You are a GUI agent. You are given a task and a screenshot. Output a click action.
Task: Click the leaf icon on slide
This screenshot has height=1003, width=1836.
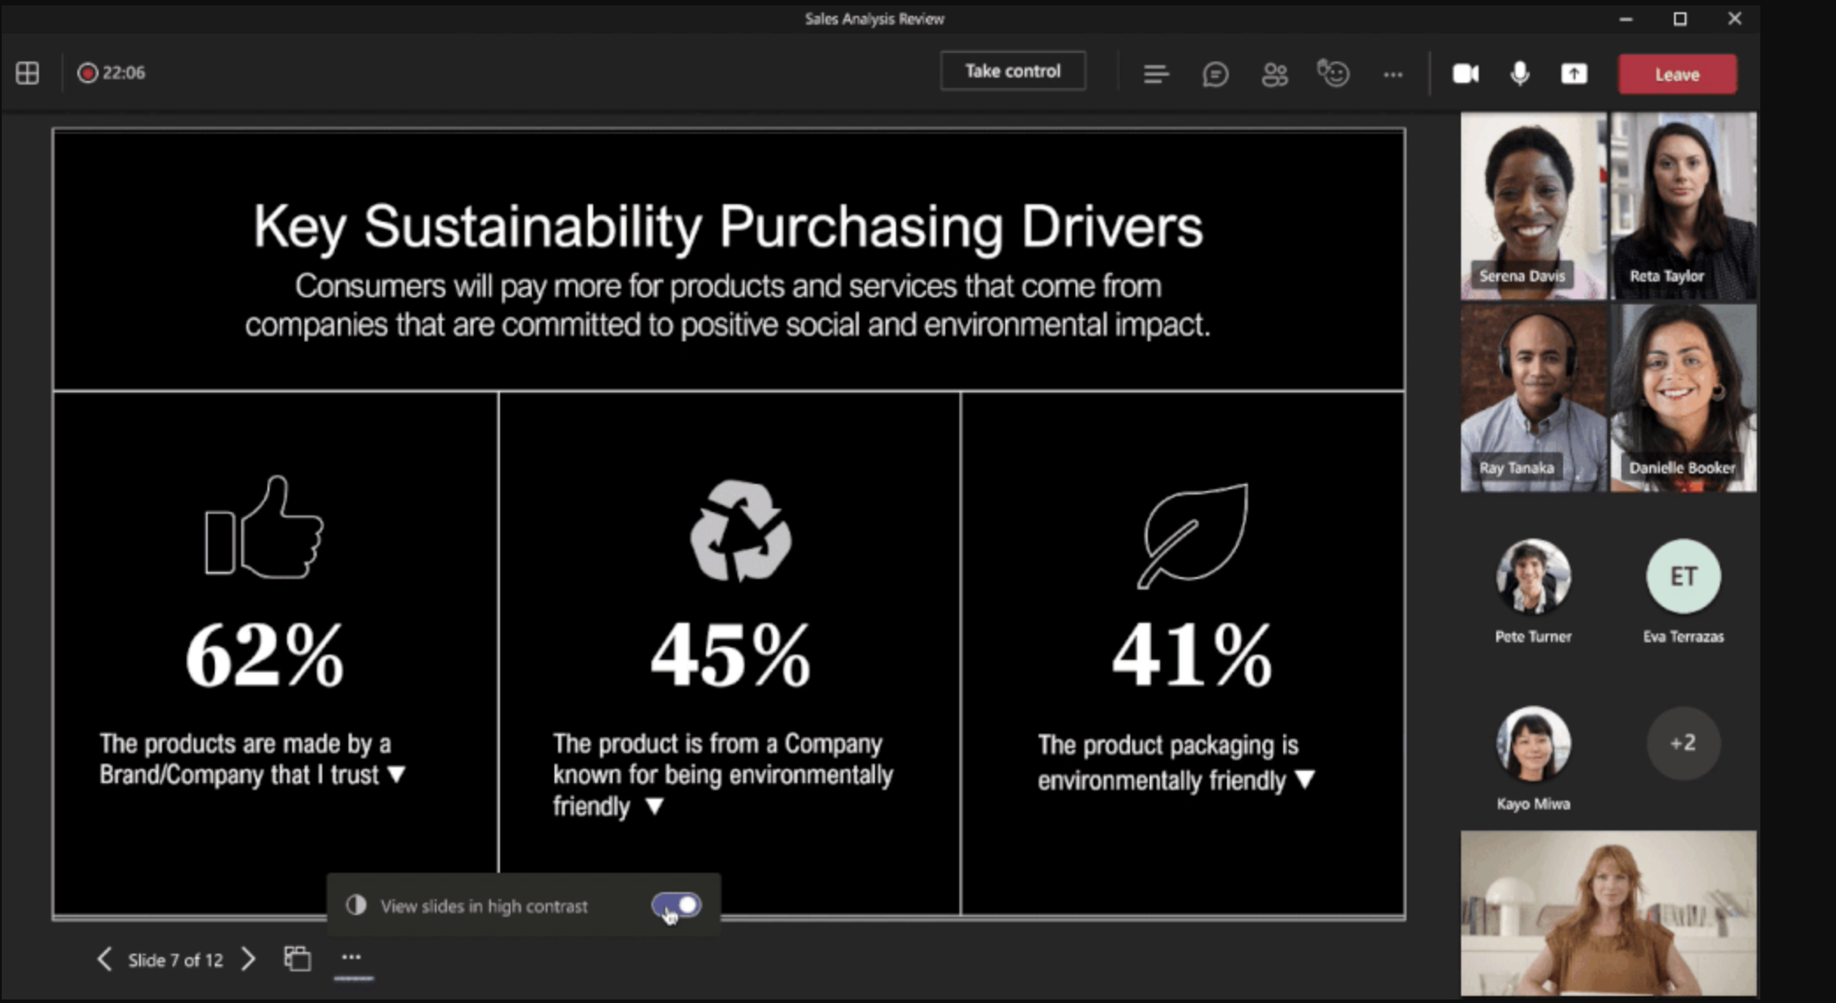tap(1193, 535)
